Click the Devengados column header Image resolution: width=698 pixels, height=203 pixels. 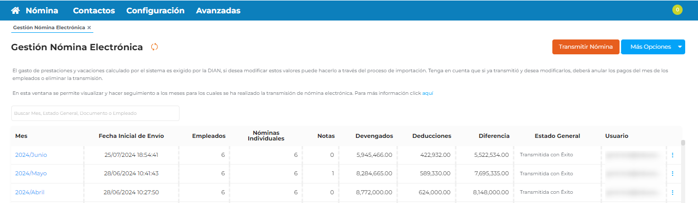coord(374,136)
